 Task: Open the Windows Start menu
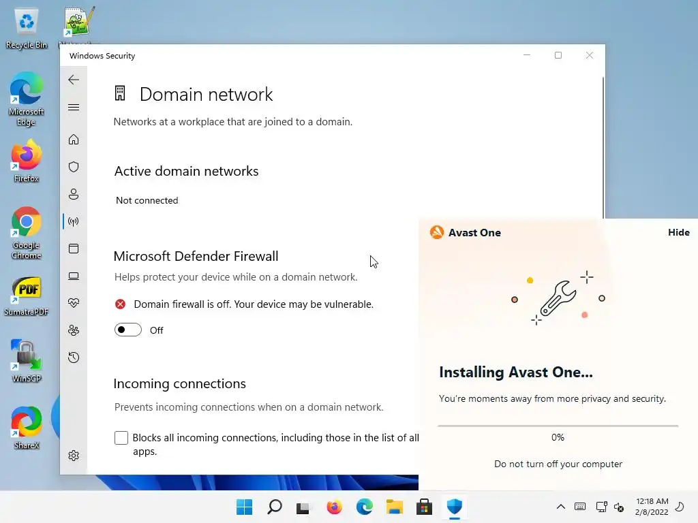pyautogui.click(x=244, y=507)
